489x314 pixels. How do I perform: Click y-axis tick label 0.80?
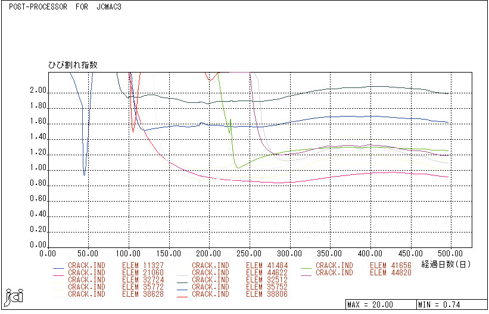click(x=38, y=184)
